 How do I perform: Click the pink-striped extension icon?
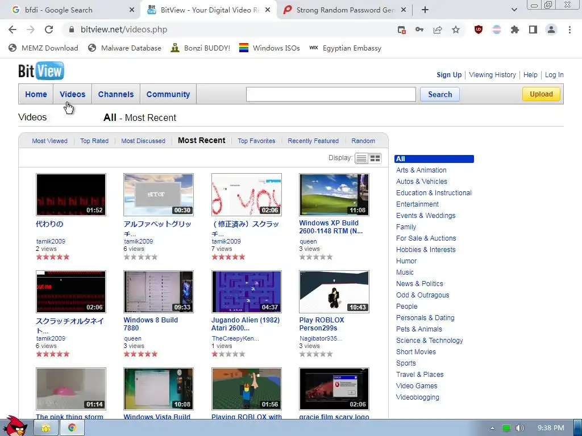(x=497, y=30)
